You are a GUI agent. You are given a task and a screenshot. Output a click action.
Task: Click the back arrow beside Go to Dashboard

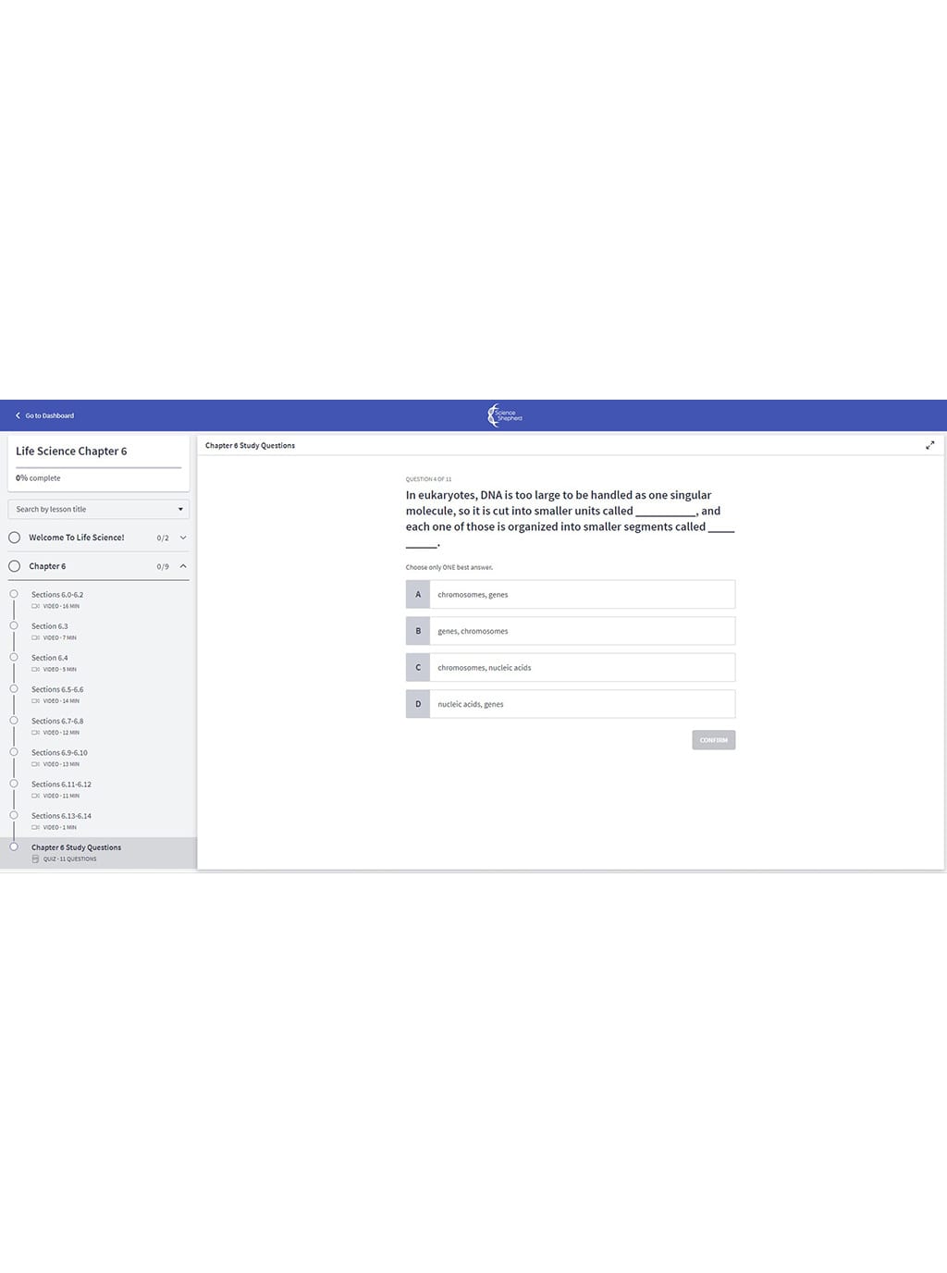18,415
